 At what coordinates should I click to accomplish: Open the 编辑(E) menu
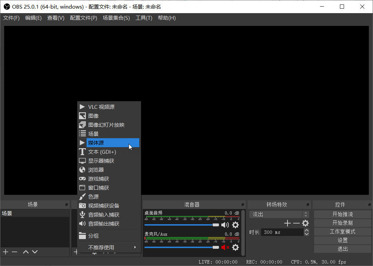point(33,18)
